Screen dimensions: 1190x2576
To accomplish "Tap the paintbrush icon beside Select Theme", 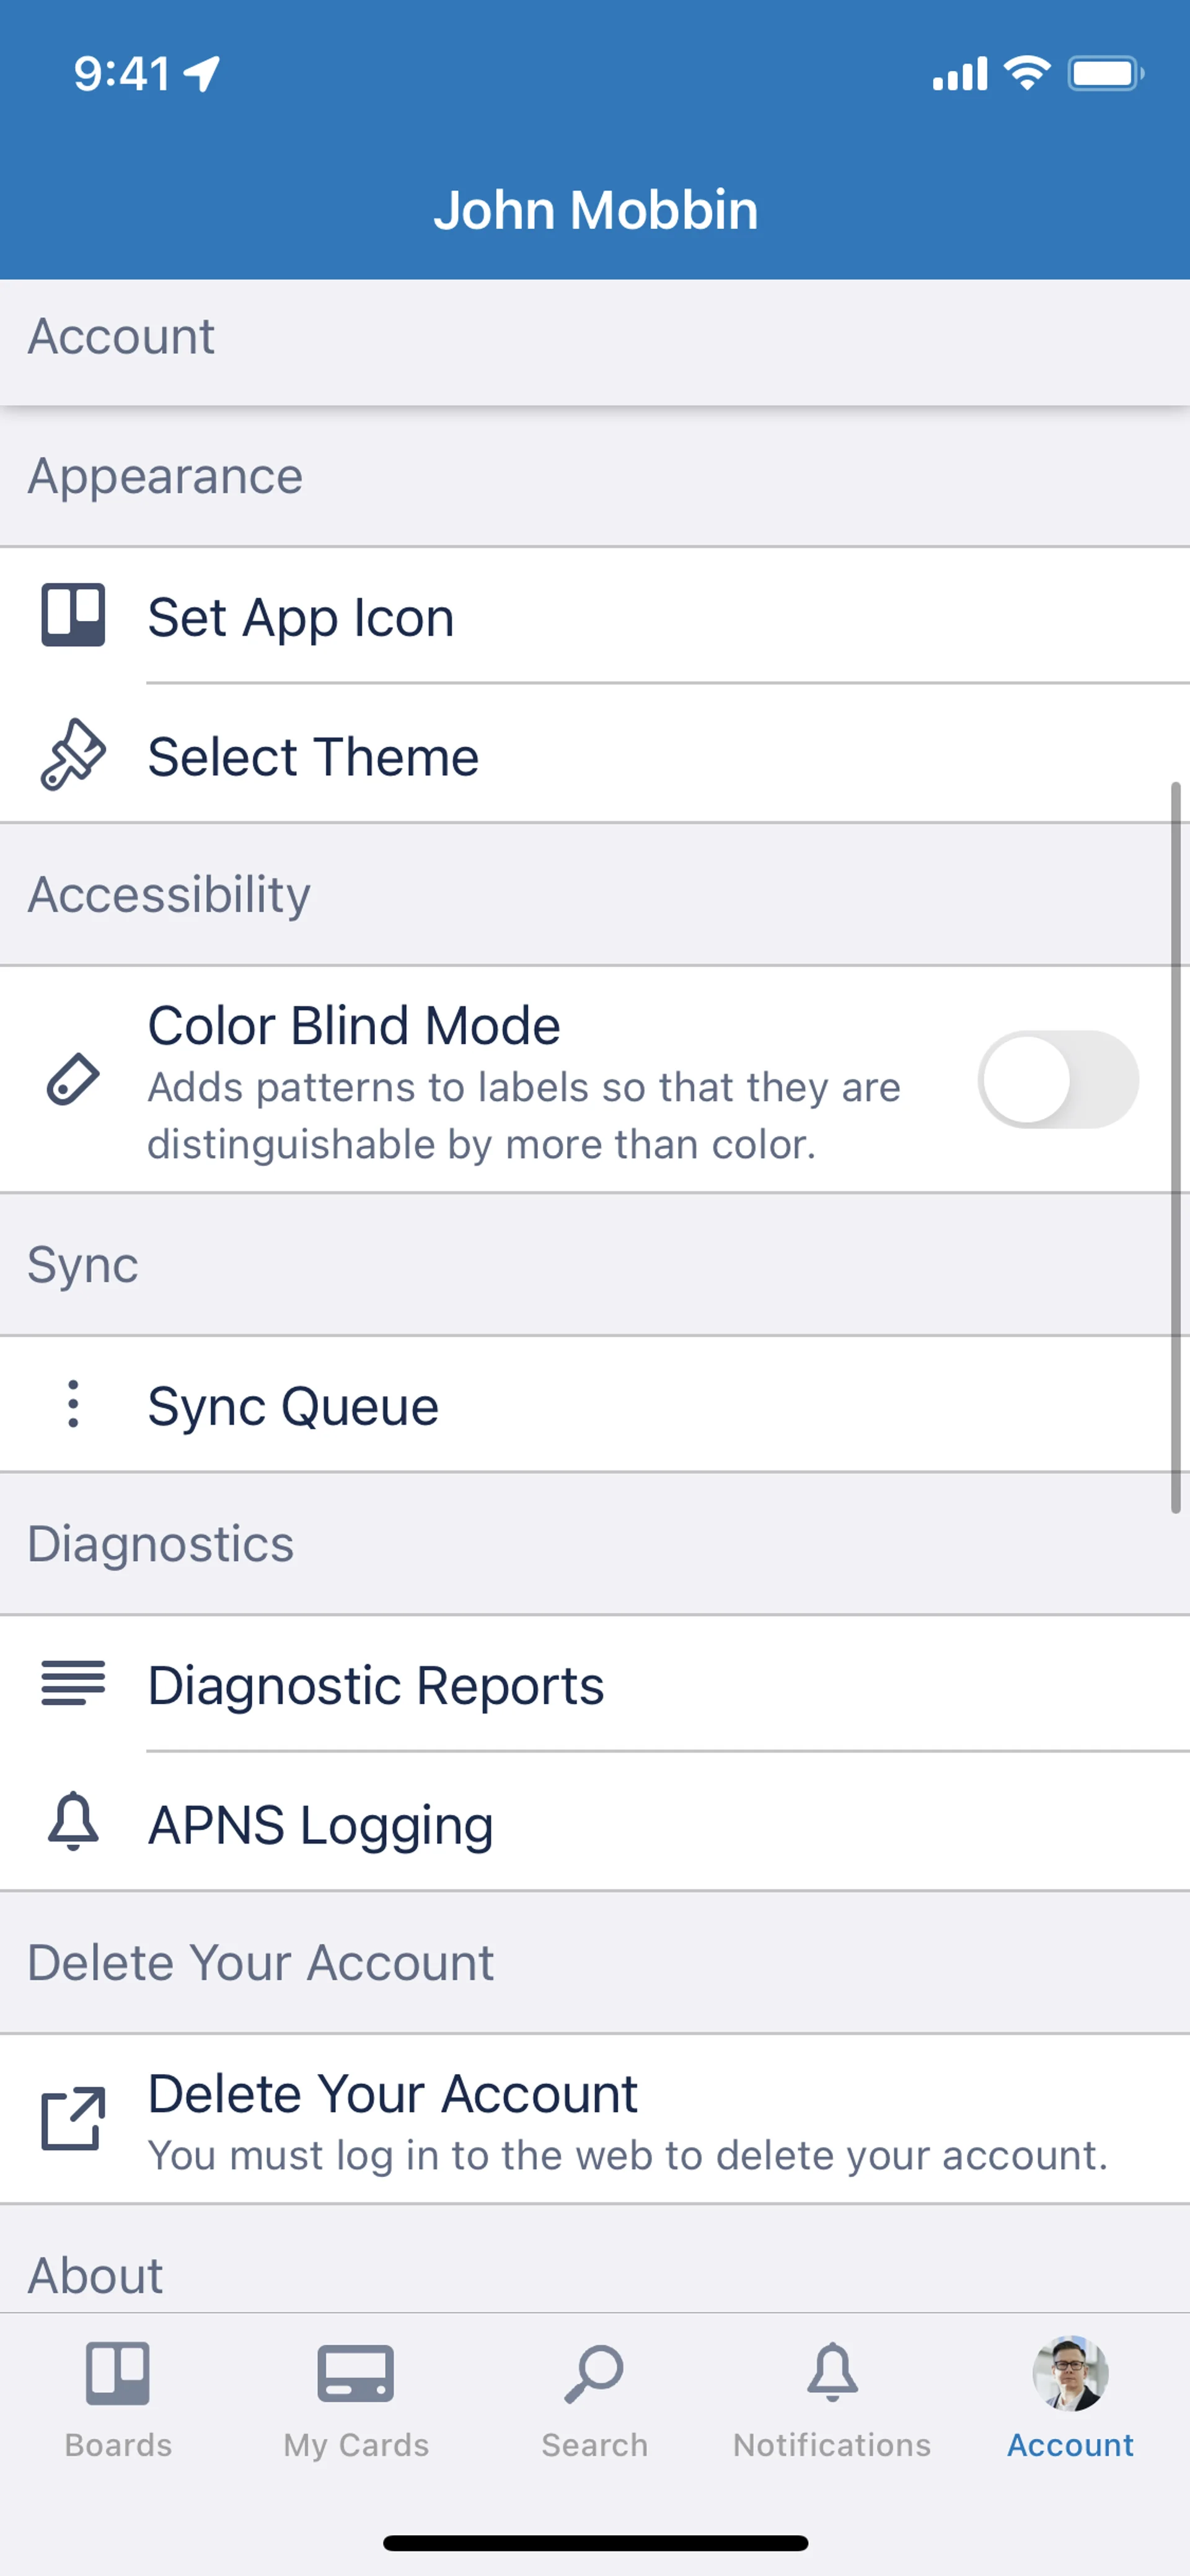I will tap(73, 755).
